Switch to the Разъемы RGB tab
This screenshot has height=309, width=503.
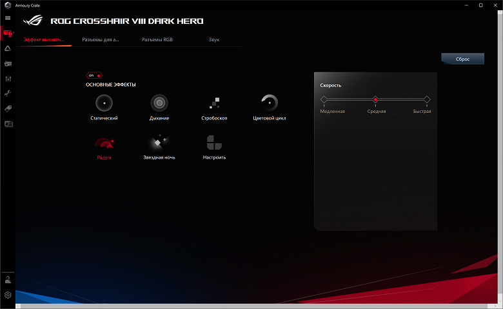(157, 40)
